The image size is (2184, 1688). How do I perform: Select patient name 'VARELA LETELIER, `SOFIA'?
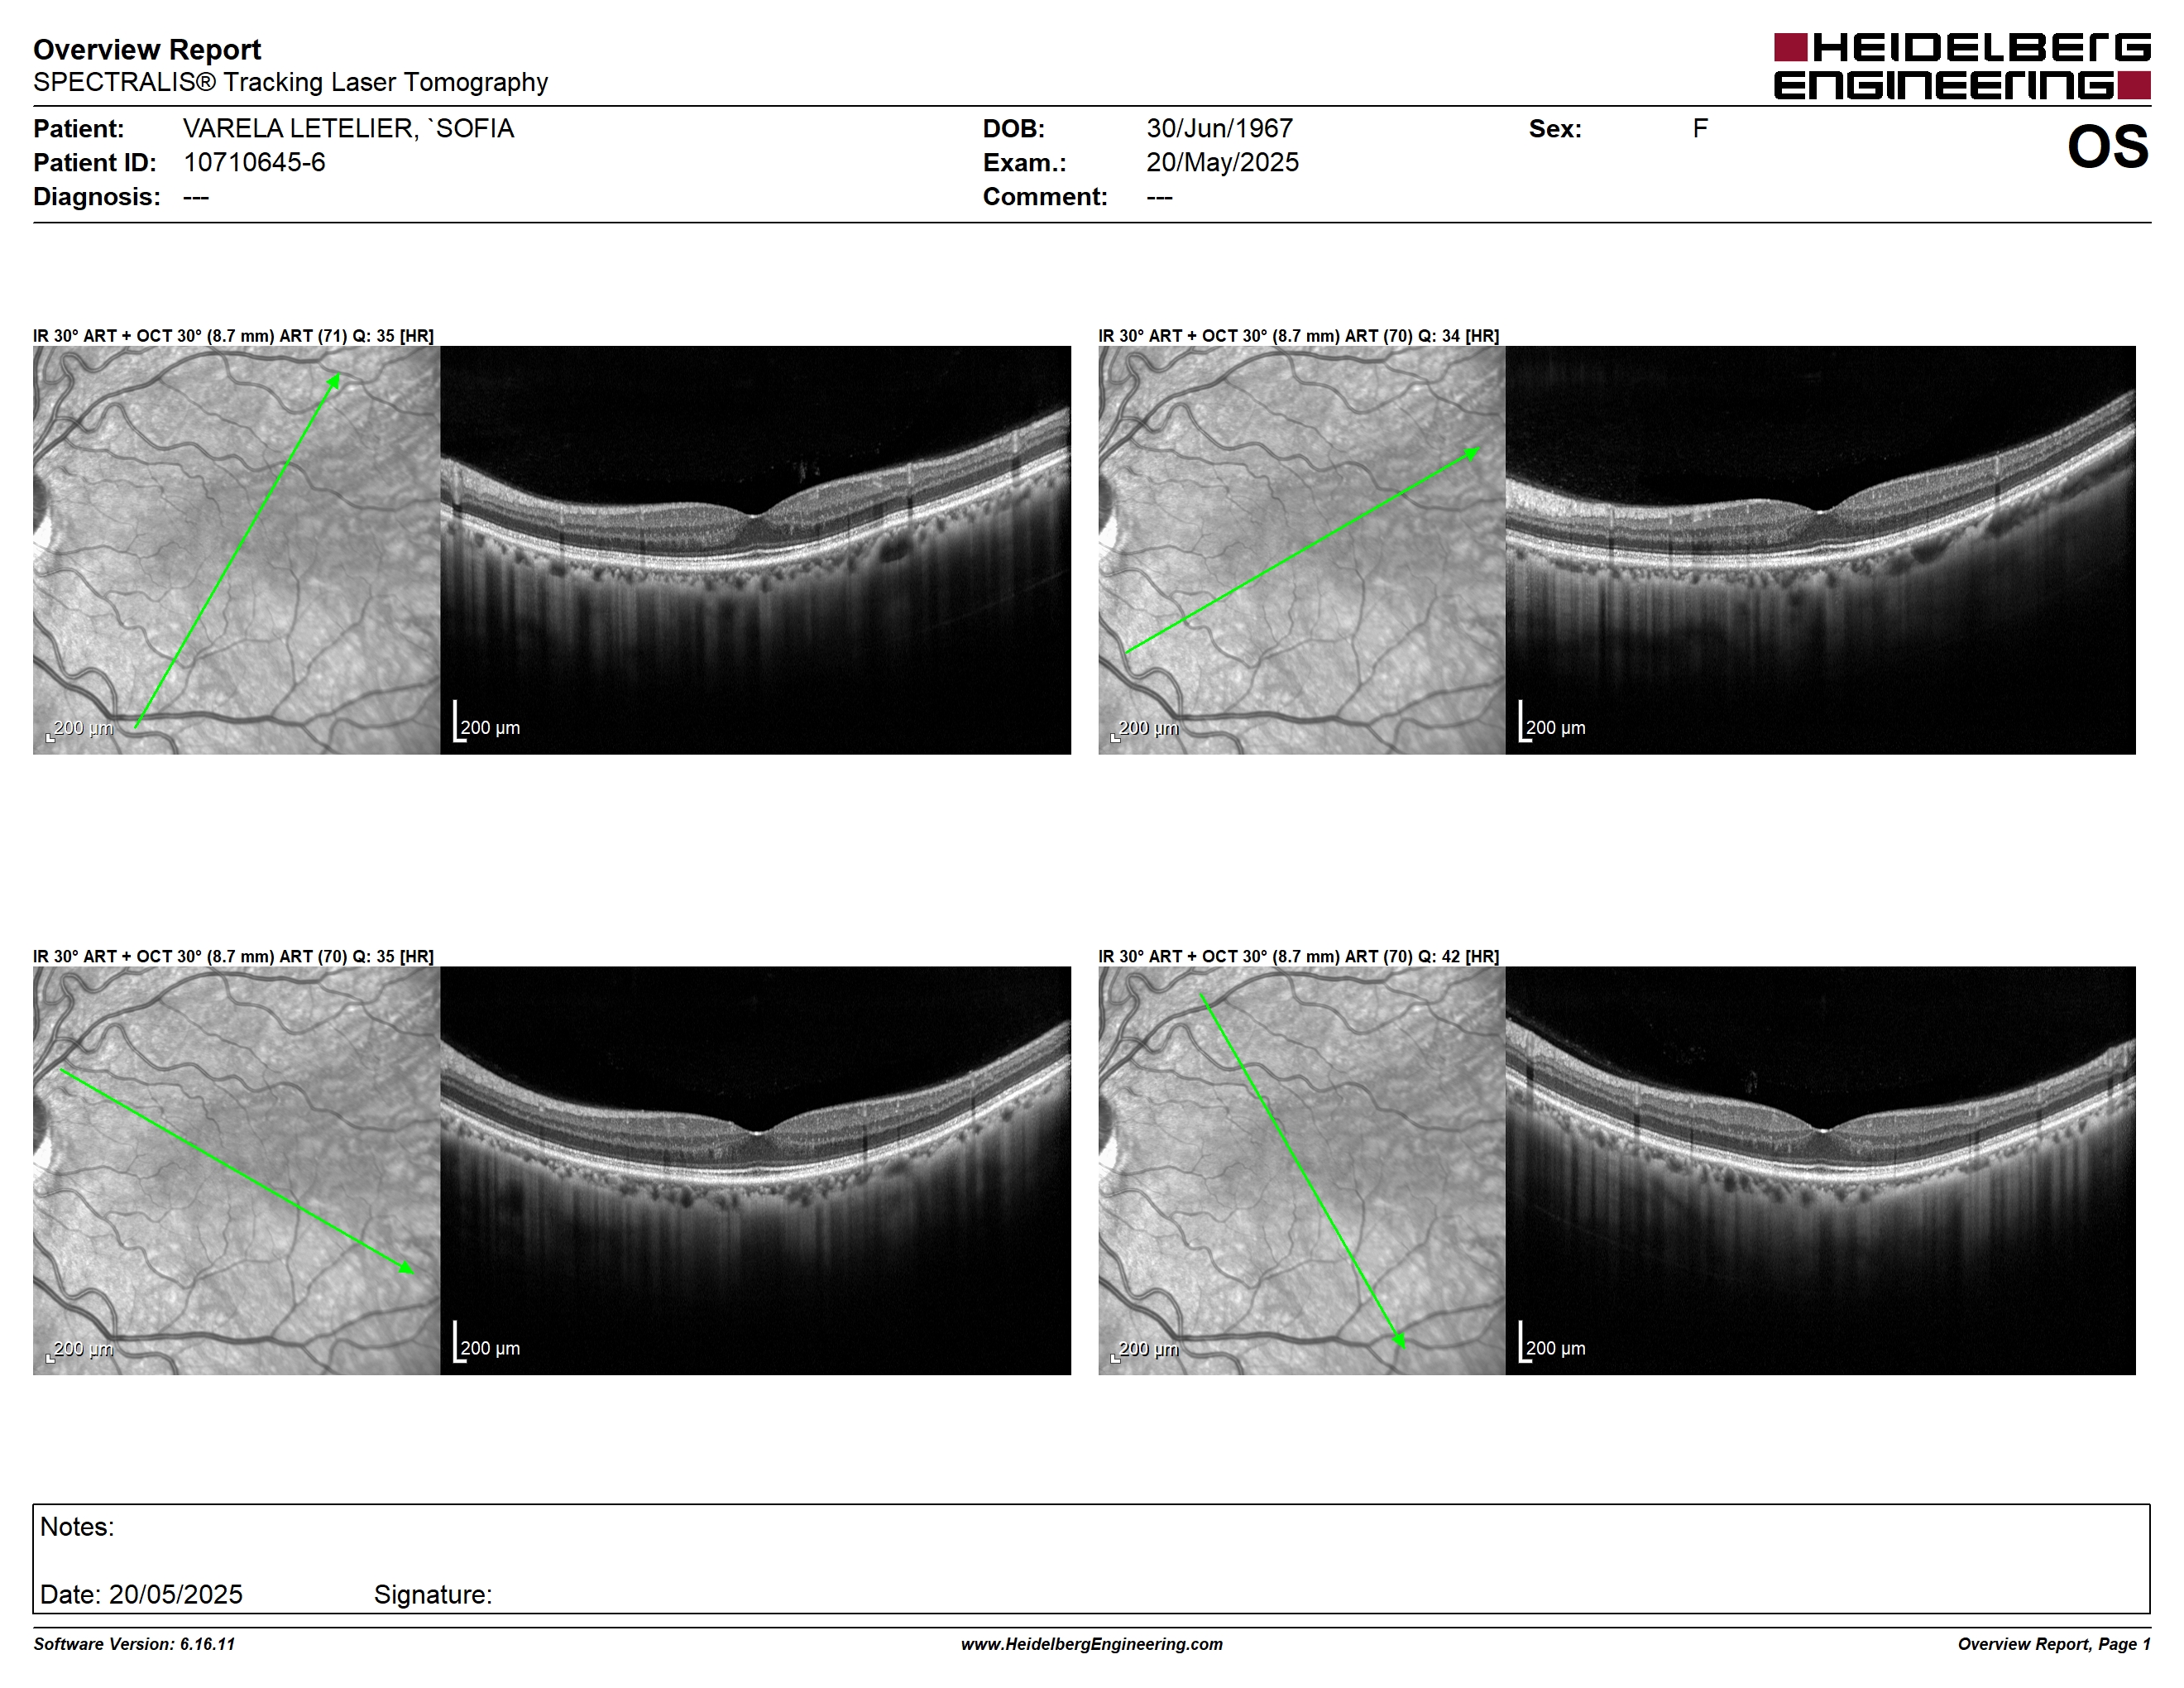(348, 129)
